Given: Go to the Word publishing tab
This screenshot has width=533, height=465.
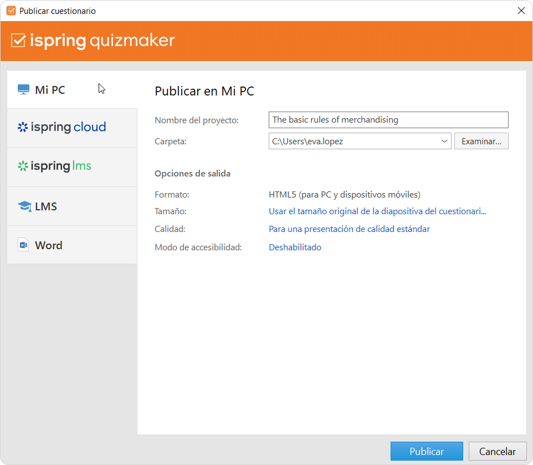Looking at the screenshot, I should pos(49,245).
